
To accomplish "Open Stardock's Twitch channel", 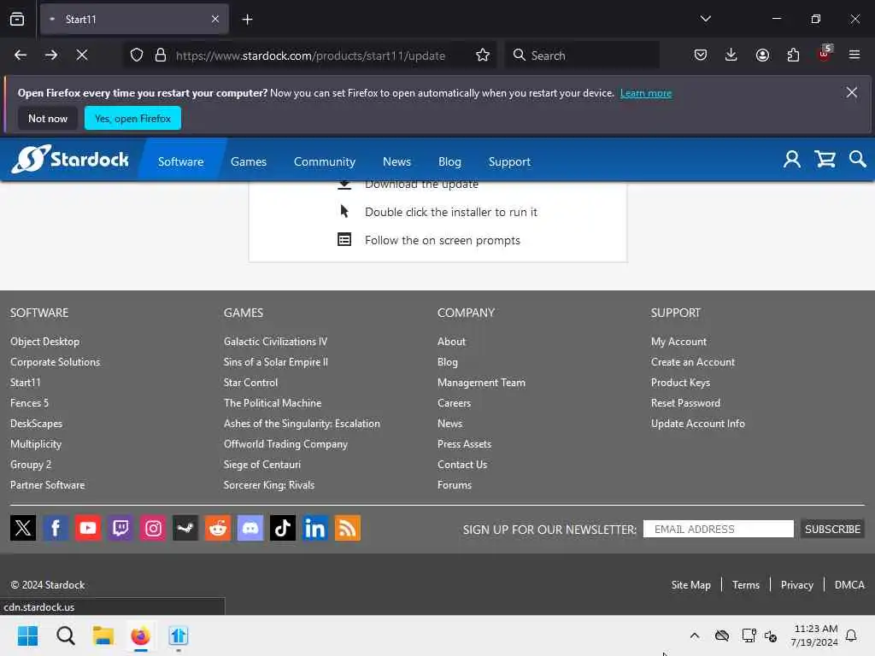I will point(120,528).
